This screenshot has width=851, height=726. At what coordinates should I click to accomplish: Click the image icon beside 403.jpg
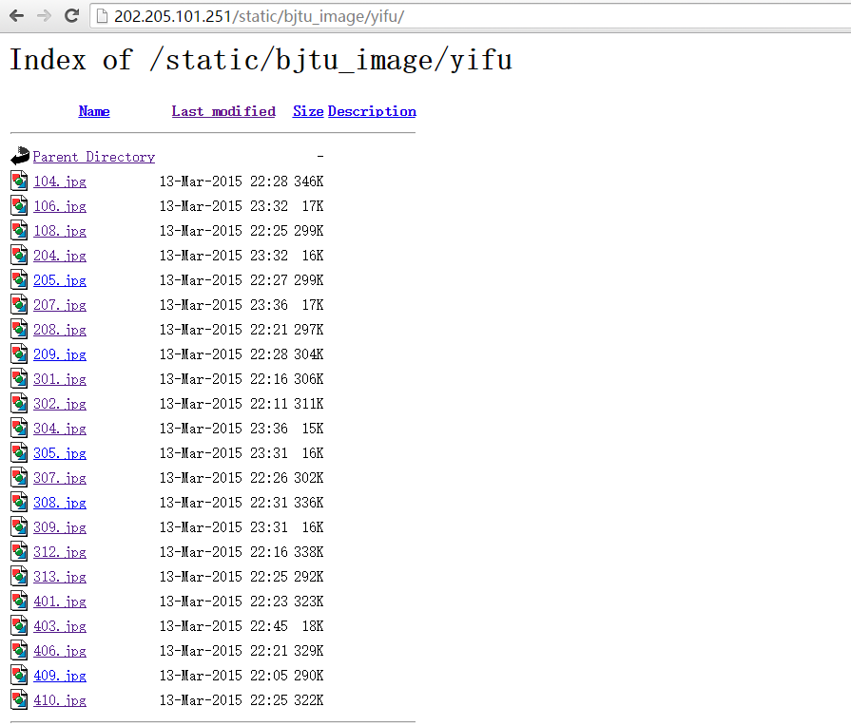19,625
